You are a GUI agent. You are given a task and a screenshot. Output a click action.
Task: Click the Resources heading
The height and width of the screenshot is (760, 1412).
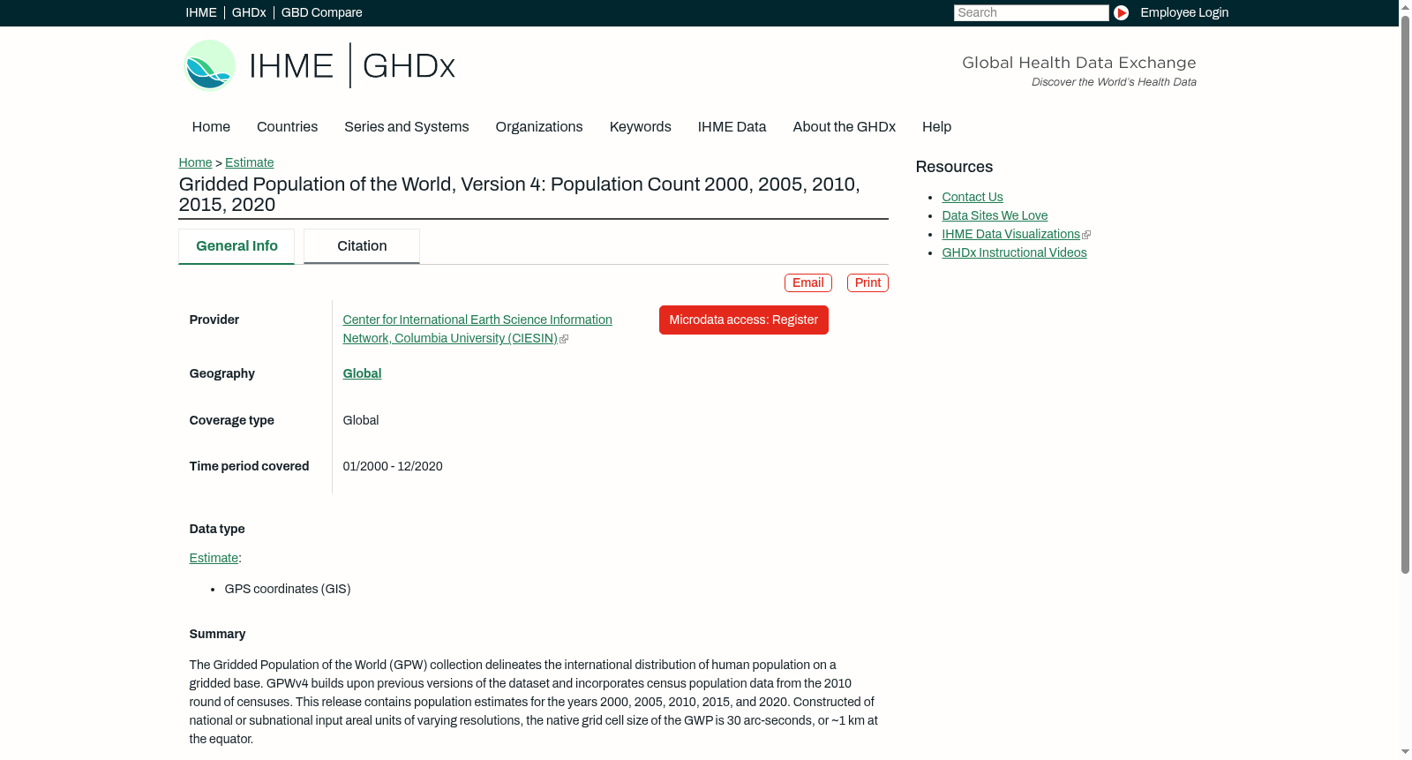tap(954, 167)
